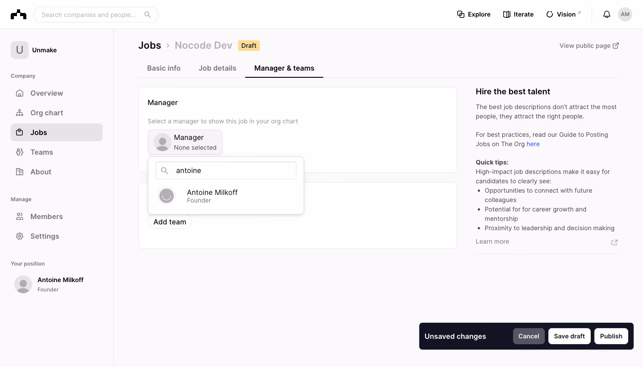Click the Nocode Dev job title
This screenshot has width=643, height=367.
coord(204,46)
